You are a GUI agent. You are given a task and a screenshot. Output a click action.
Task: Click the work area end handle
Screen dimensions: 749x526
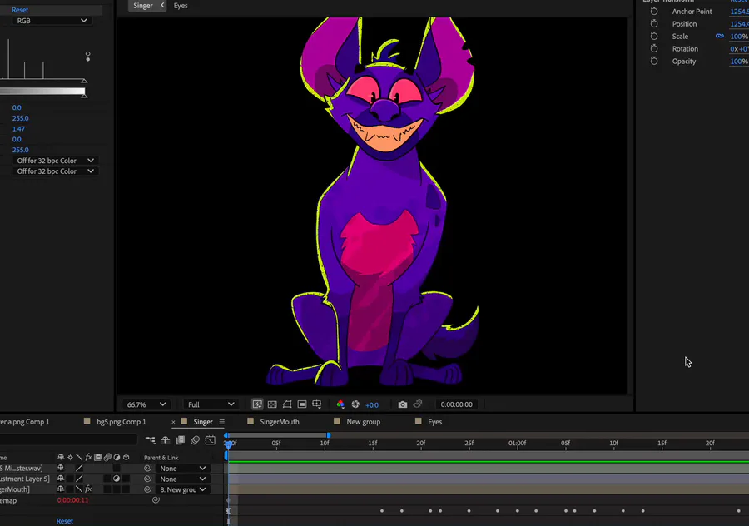click(329, 435)
